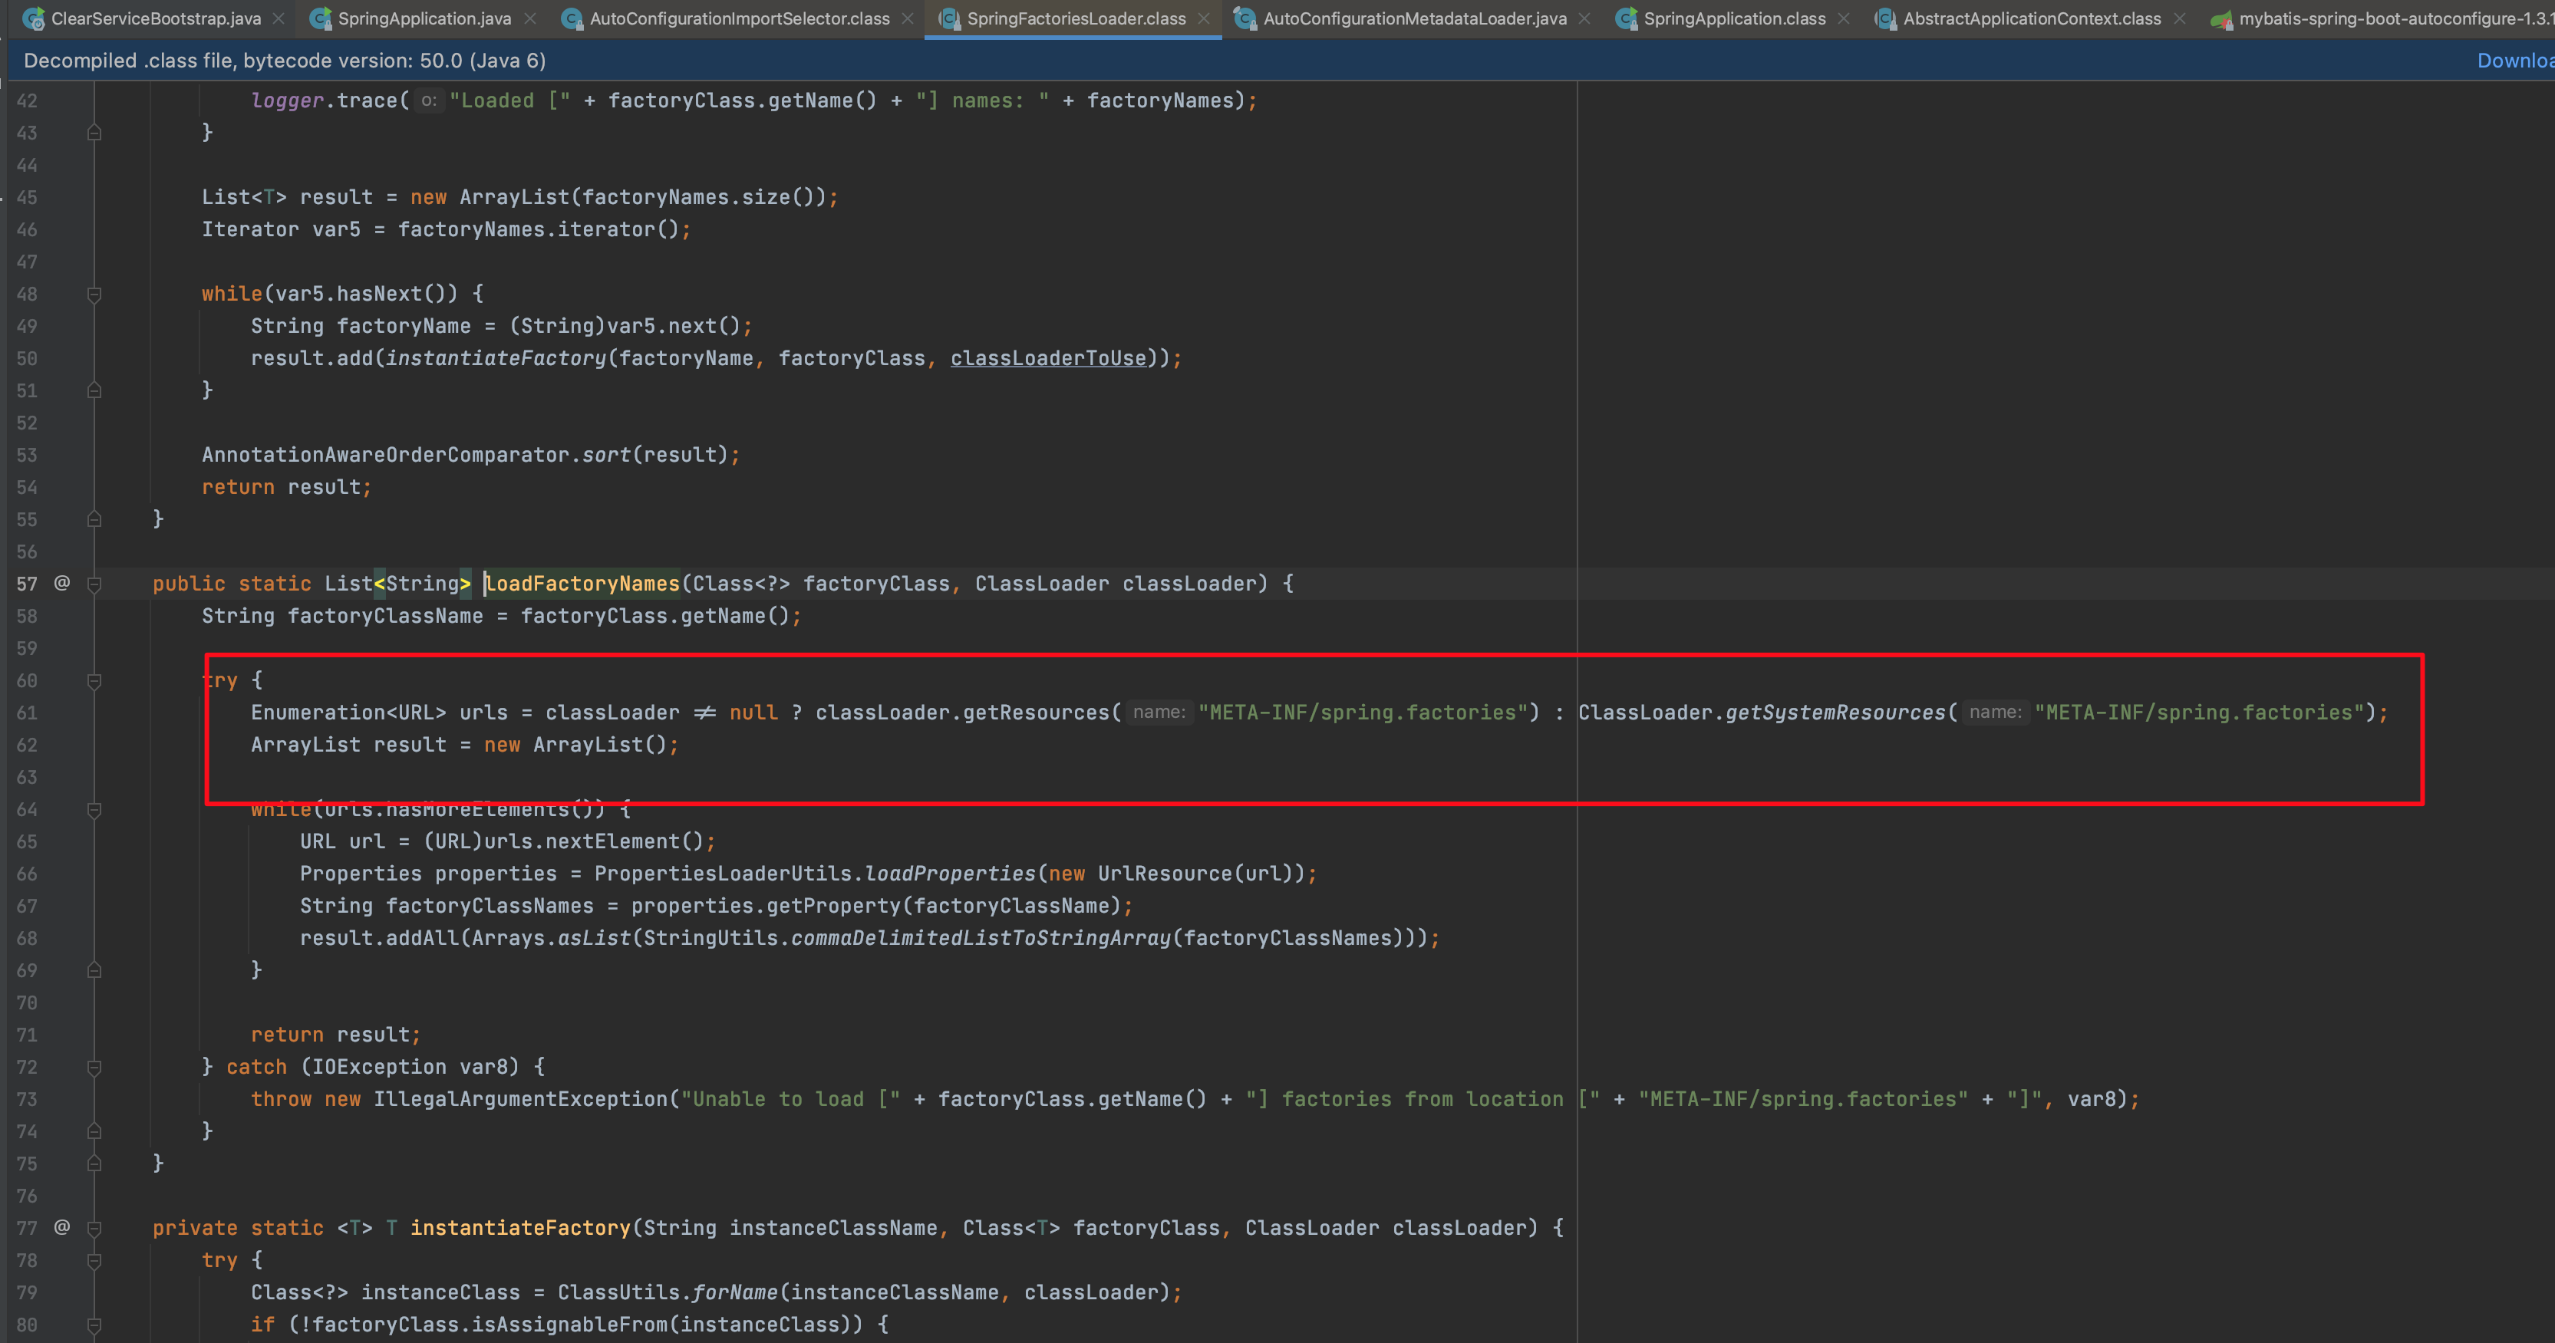Screen dimensions: 2555x1343
Task: Close the SpringFactoriesLoader.class tab
Action: (1204, 18)
